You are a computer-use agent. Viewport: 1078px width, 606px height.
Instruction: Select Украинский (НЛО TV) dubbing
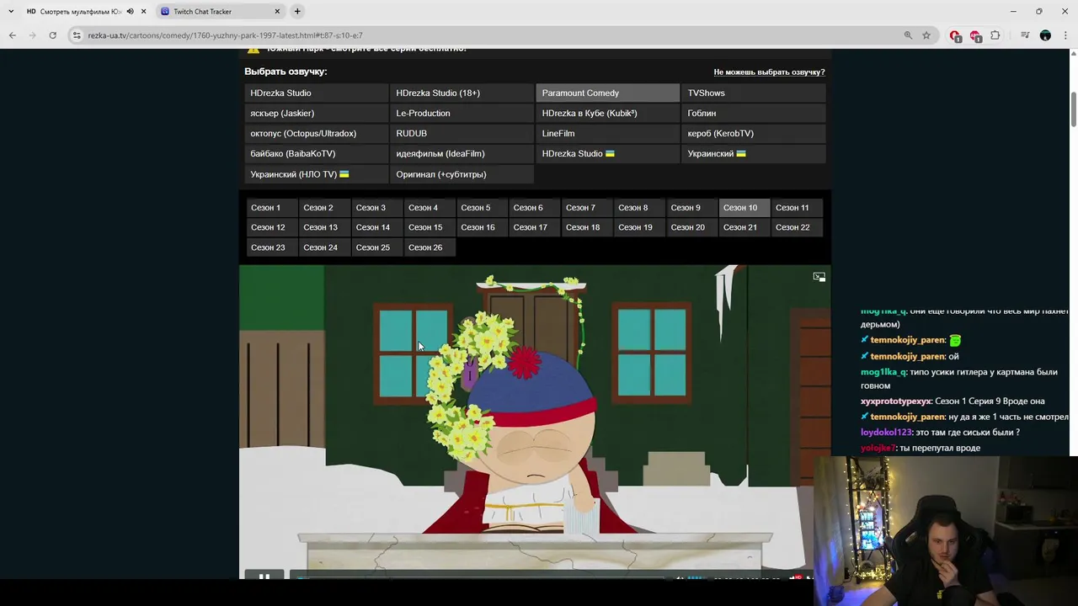317,174
